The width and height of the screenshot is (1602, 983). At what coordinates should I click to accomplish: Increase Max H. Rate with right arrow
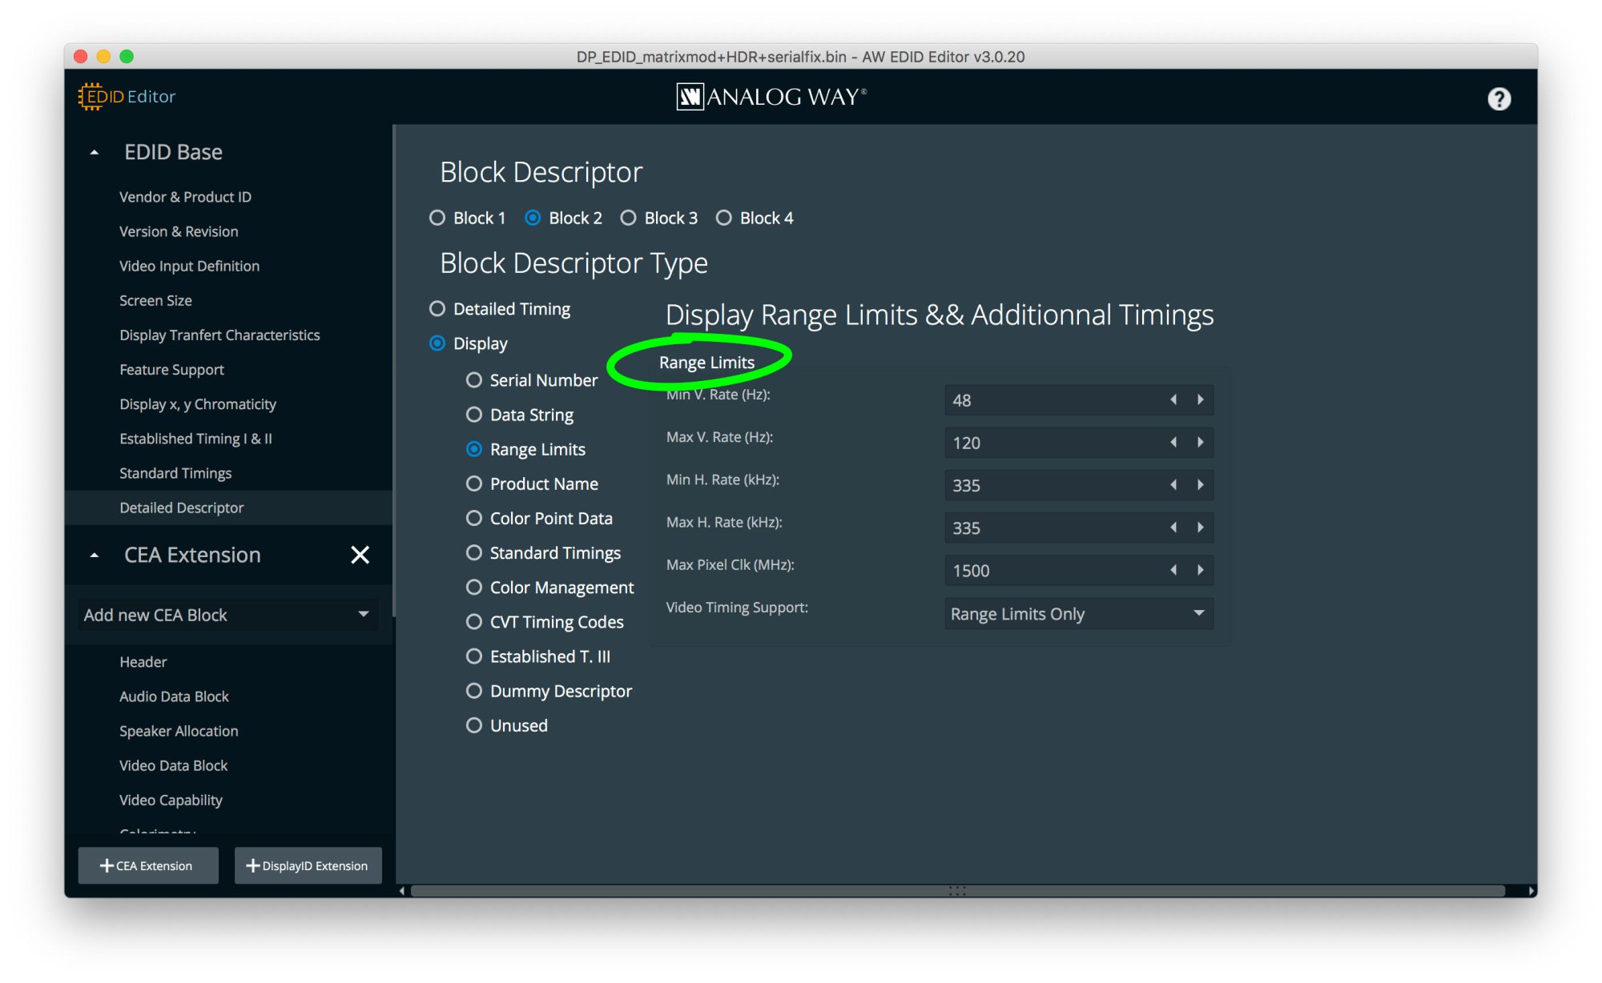click(1200, 527)
